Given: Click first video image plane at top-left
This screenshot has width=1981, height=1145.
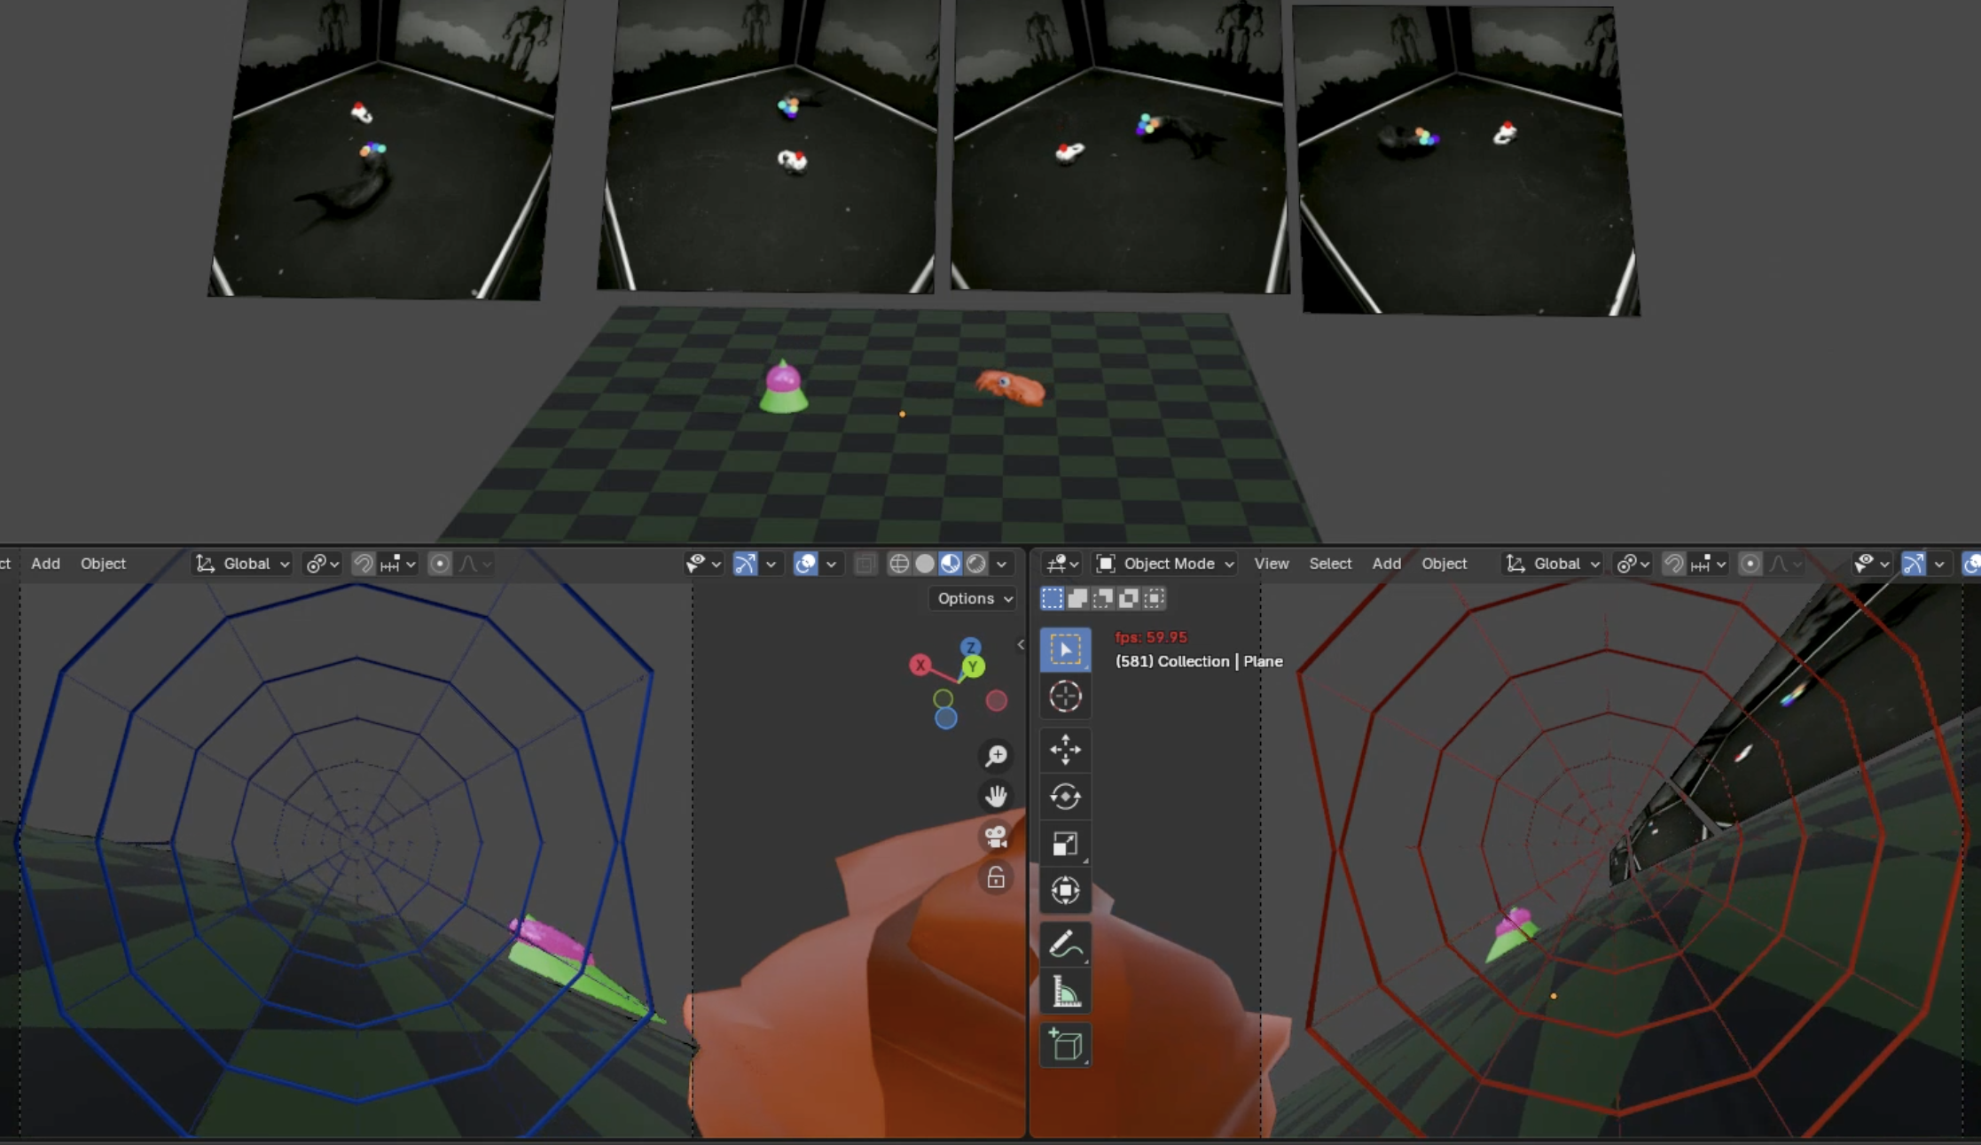Looking at the screenshot, I should coord(387,149).
